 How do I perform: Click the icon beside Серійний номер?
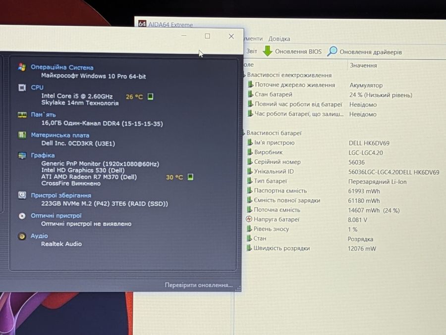(x=249, y=162)
